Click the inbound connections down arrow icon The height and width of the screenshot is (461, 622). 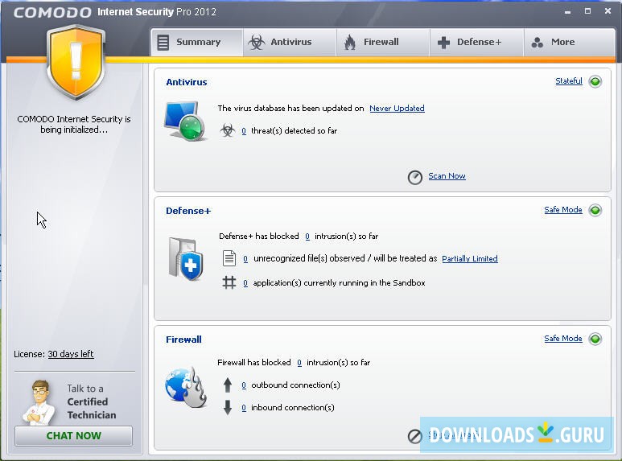tap(227, 407)
